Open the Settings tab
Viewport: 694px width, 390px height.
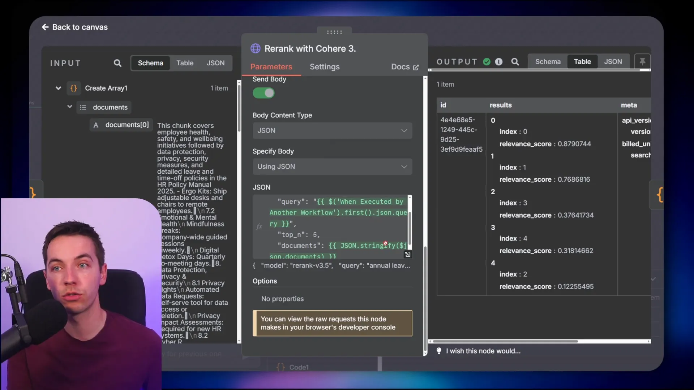click(x=325, y=67)
